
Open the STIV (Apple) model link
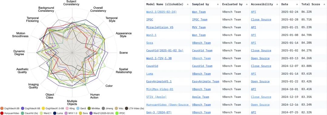157,97
